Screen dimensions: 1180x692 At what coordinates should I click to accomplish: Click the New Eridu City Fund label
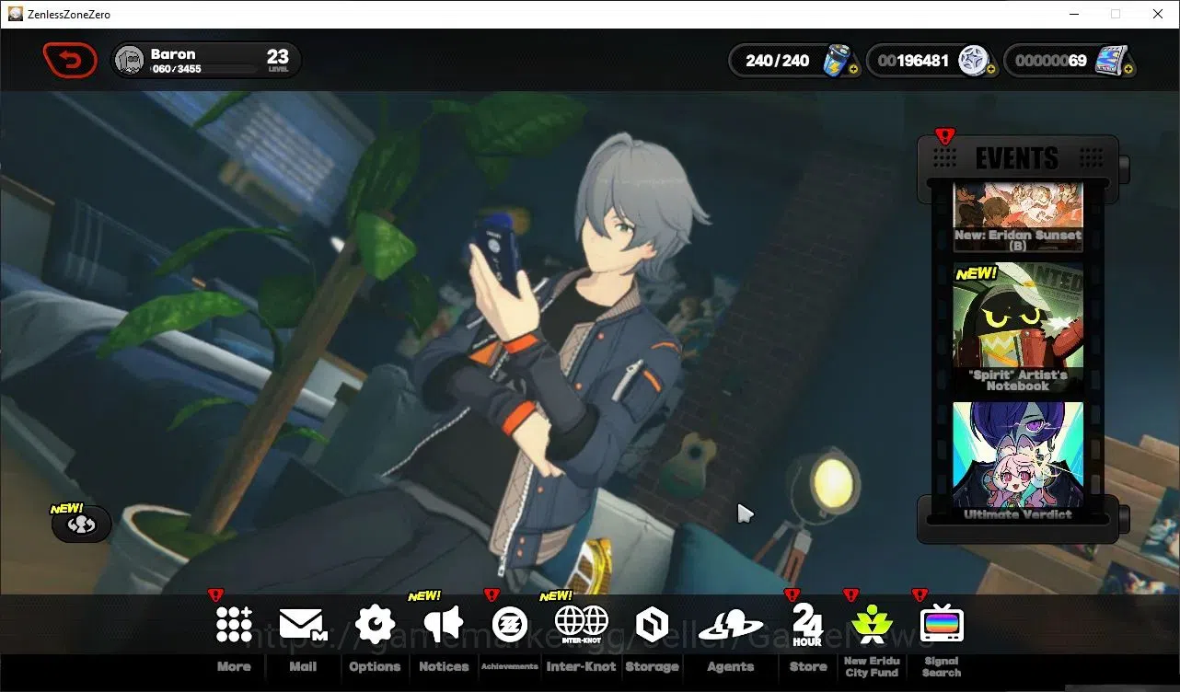[872, 667]
